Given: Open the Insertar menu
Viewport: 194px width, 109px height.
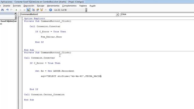Looking at the screenshot, I should click(7, 6).
